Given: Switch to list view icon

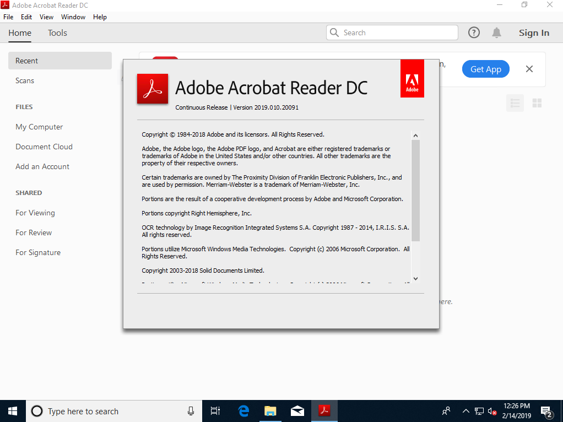Looking at the screenshot, I should pyautogui.click(x=515, y=103).
